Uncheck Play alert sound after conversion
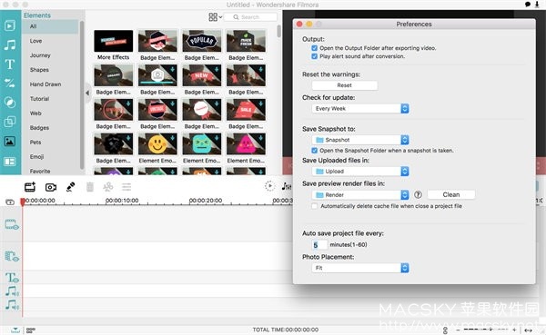 point(315,56)
